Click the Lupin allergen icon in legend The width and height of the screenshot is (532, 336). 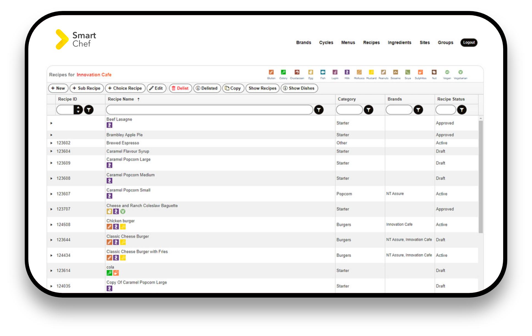coord(335,72)
